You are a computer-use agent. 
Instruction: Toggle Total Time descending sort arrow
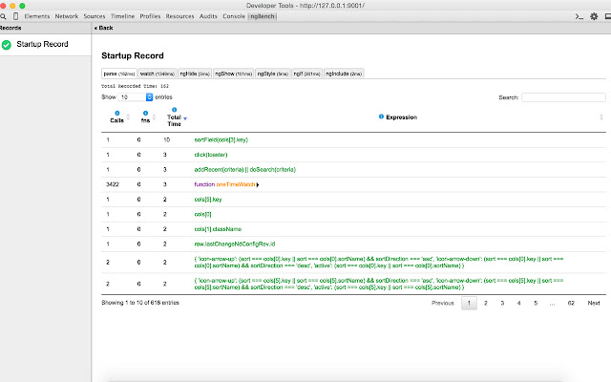point(185,118)
